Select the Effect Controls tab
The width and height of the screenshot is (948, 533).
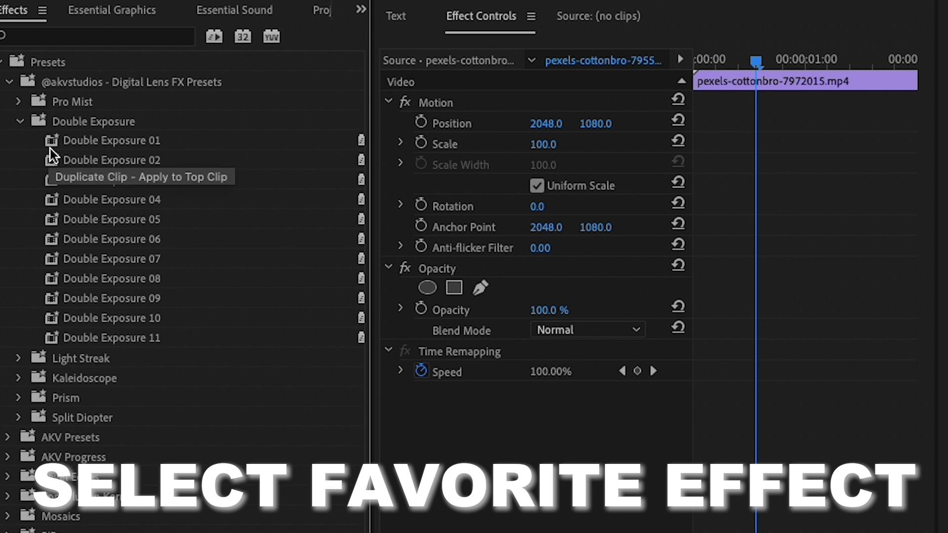point(481,16)
